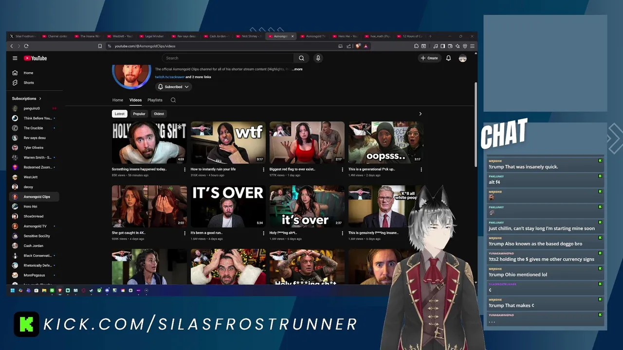Bookmark this page with bookmark icon
This screenshot has height=350, width=623.
tap(100, 46)
